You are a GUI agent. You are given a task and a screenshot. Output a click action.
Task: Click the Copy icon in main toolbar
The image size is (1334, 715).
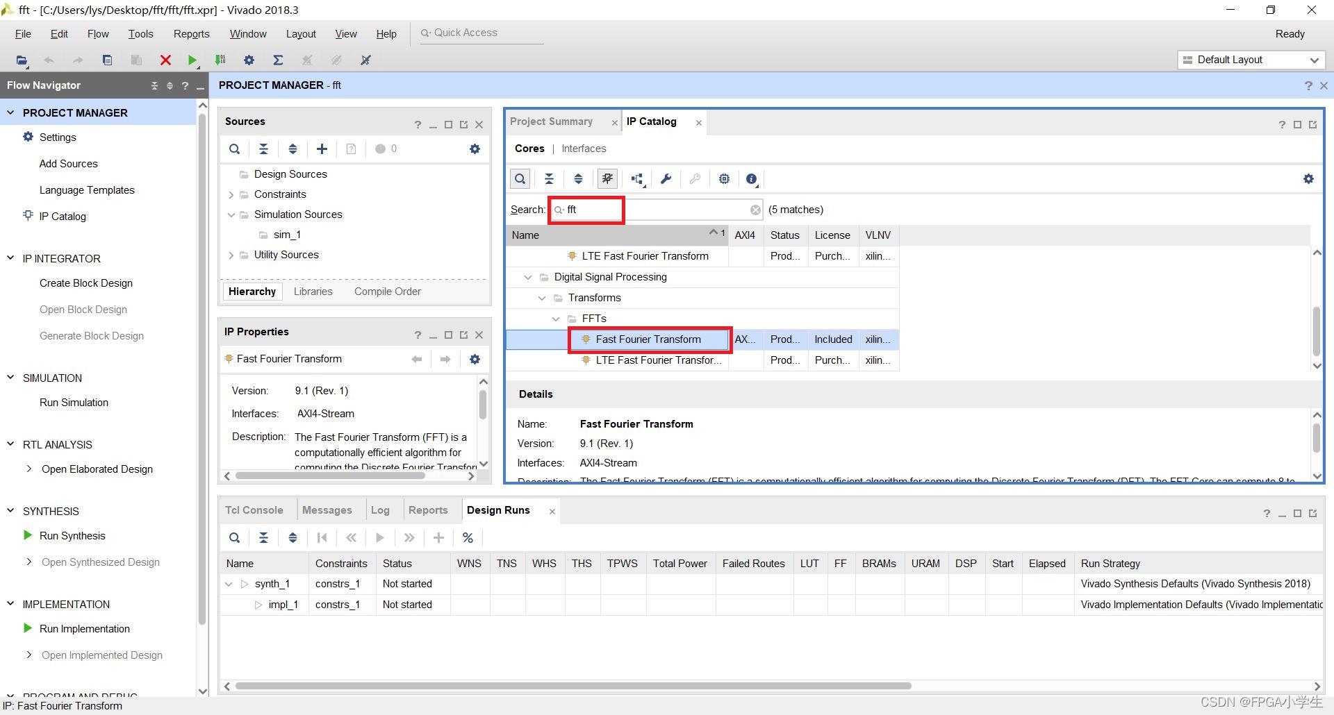[107, 60]
